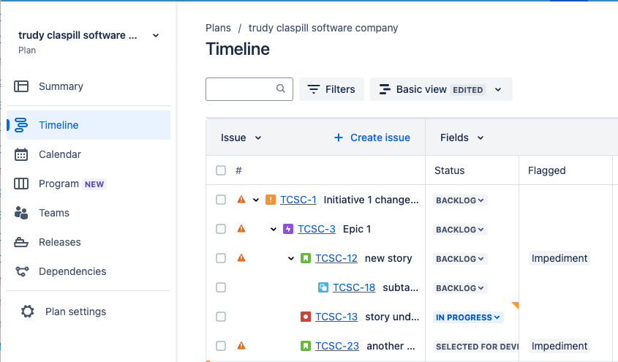618x362 pixels.
Task: Open the TCSC-12 issue link
Action: [336, 258]
